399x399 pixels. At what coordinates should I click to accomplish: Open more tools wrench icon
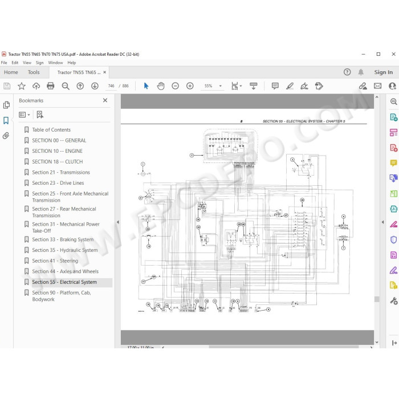point(393,301)
